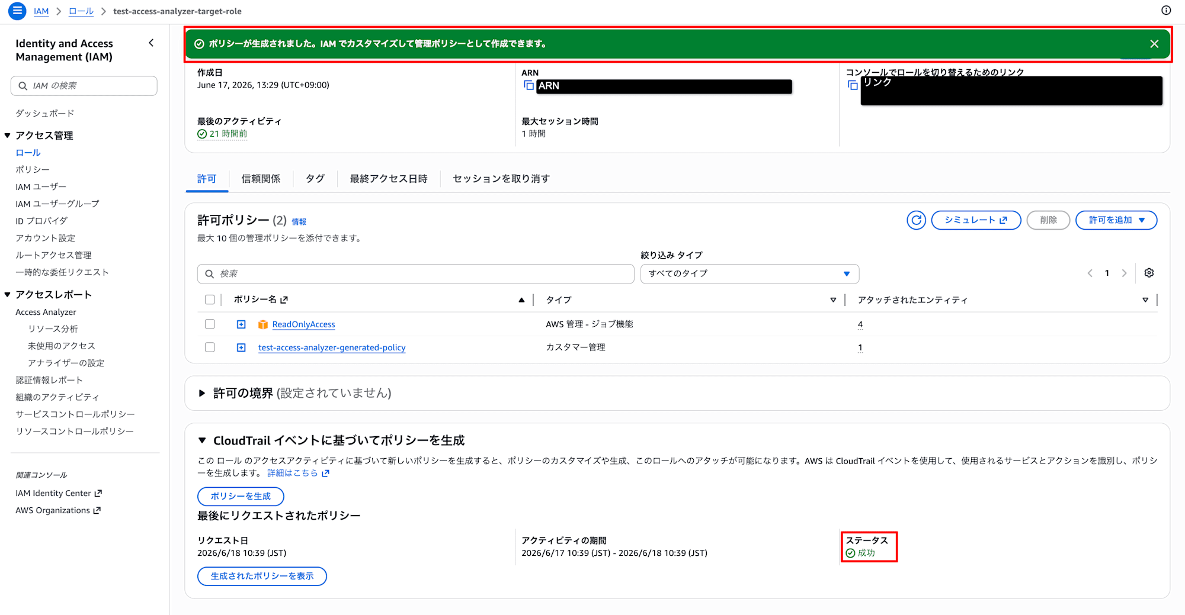This screenshot has width=1185, height=615.
Task: Open the Learn more link
Action: (x=298, y=473)
